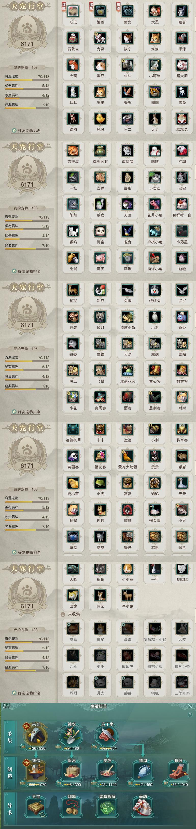Open the 铸造 forging craft icon
196x829 pixels.
click(36, 771)
